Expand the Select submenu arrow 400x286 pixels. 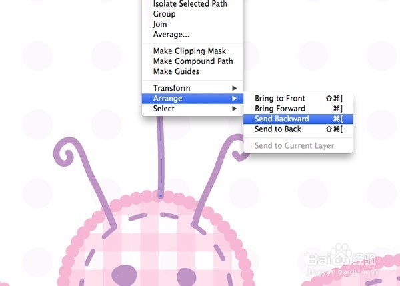235,109
